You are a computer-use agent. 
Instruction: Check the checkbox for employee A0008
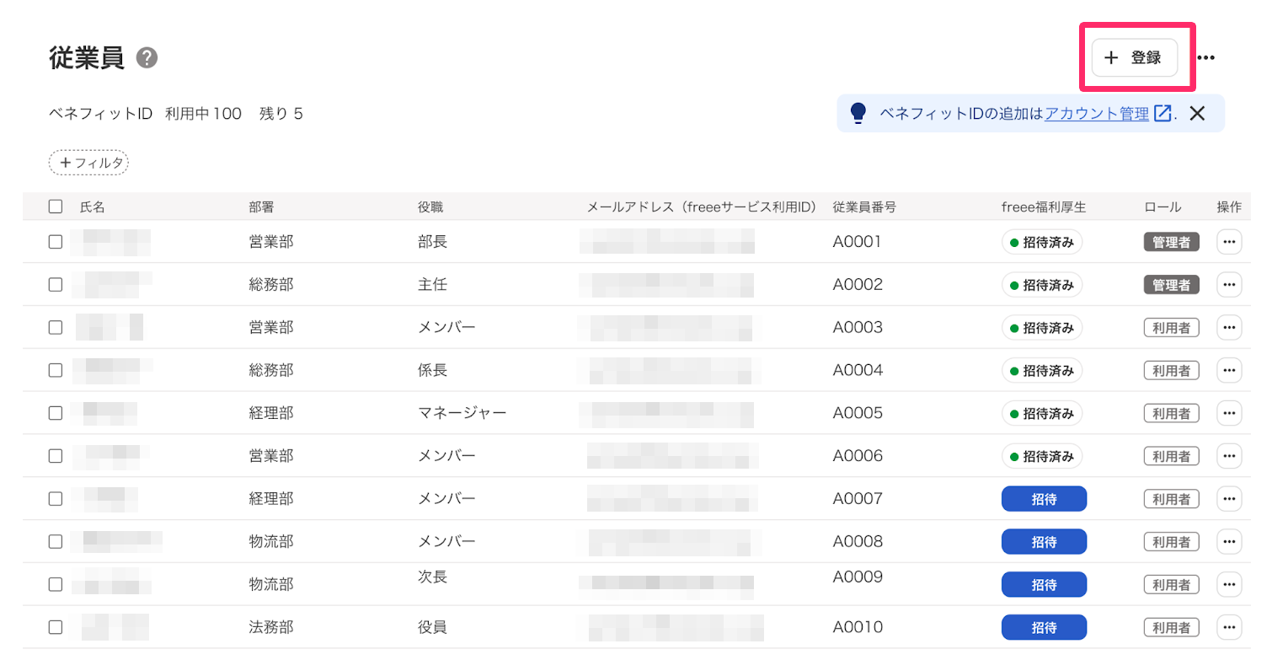coord(55,541)
